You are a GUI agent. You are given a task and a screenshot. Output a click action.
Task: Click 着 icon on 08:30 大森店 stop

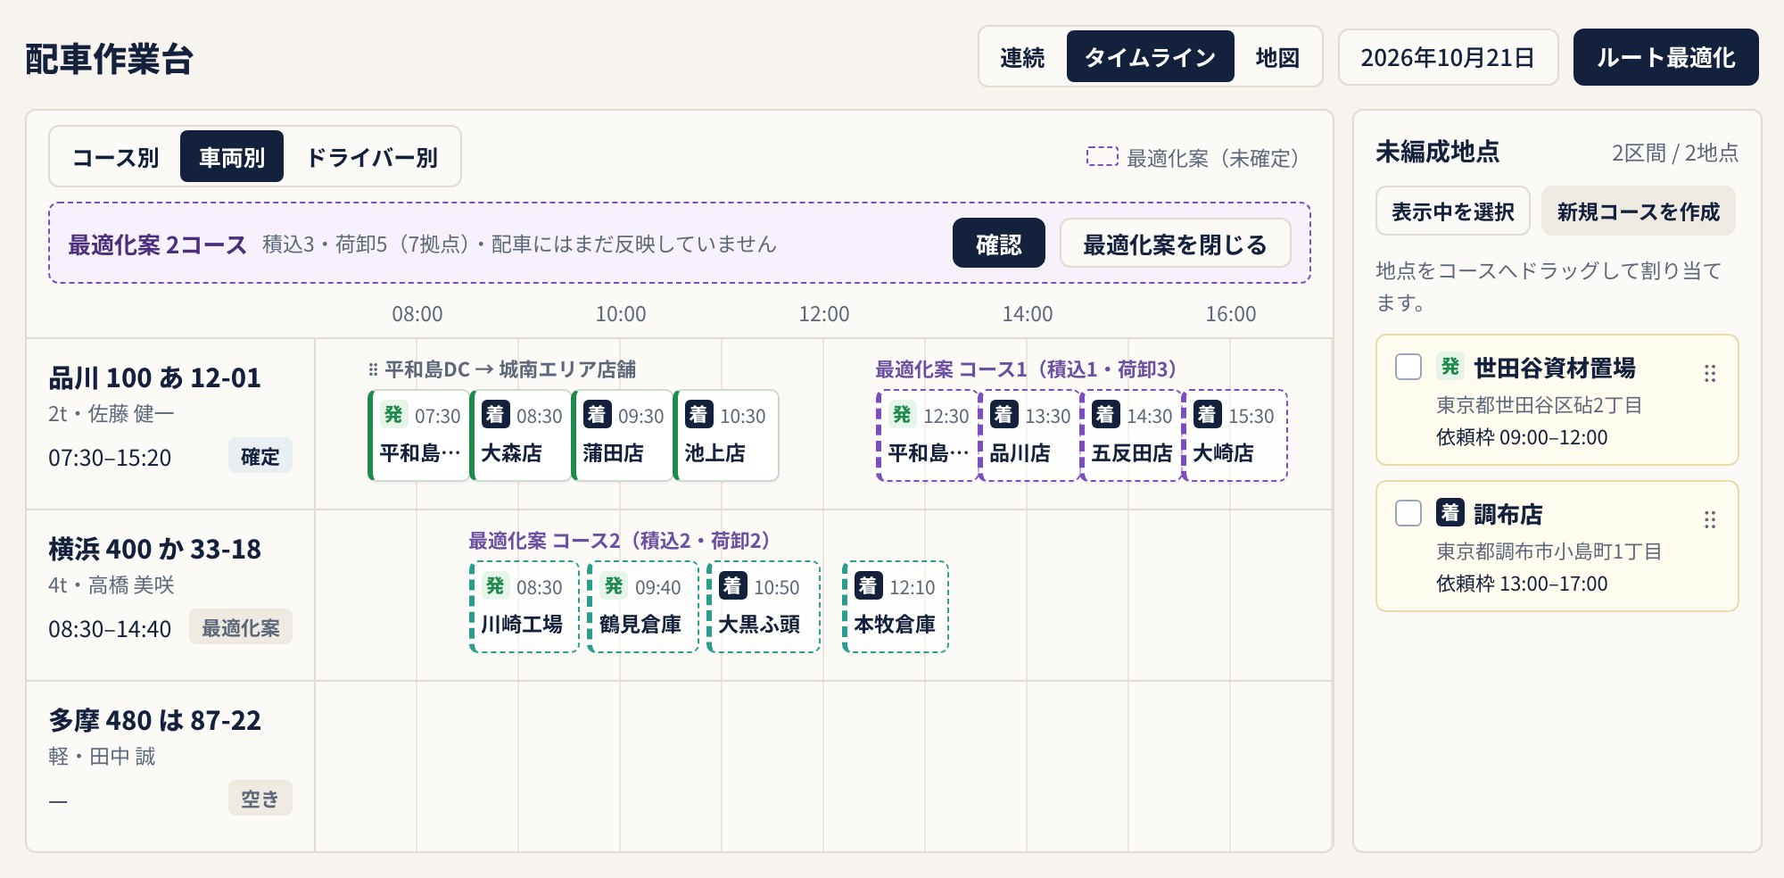(x=495, y=415)
